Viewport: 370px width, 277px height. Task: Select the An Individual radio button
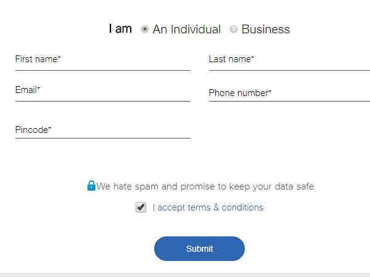[x=145, y=29]
